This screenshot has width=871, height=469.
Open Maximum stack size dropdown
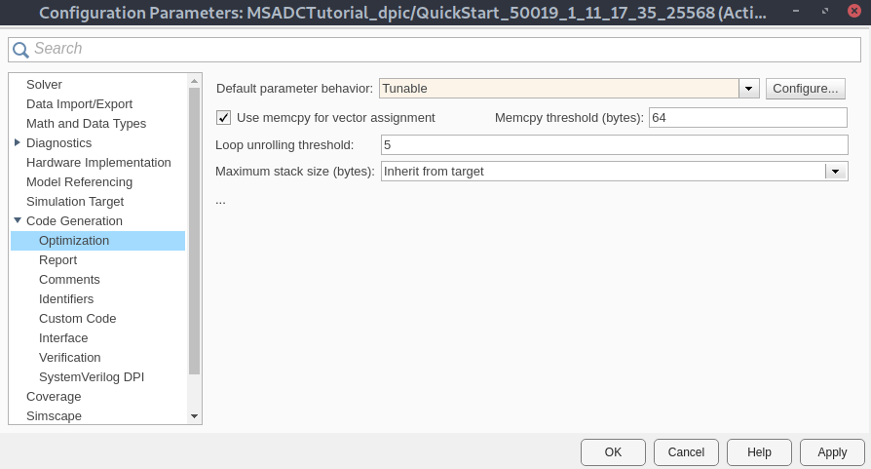[x=835, y=172]
